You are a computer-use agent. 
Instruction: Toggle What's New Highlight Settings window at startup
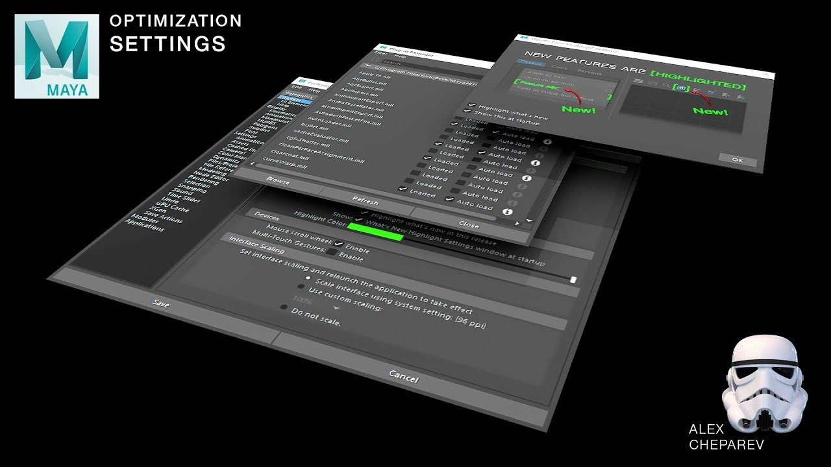pyautogui.click(x=359, y=219)
